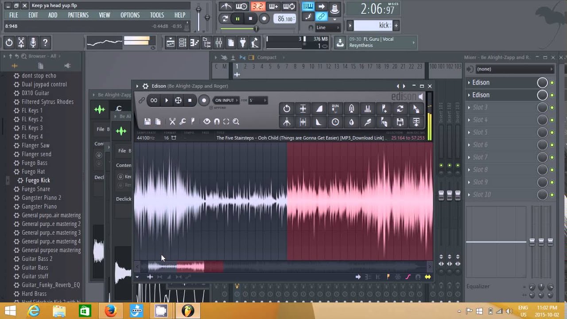Enable the Slot 5 power switch

552,132
